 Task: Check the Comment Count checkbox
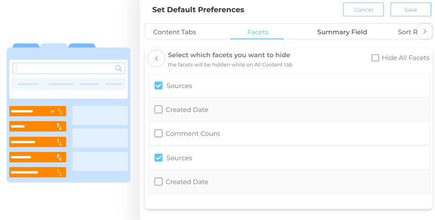pyautogui.click(x=158, y=133)
